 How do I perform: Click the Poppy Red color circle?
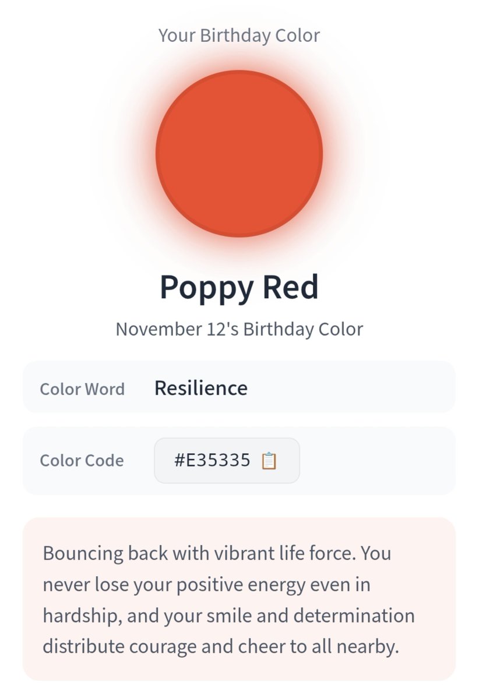click(239, 154)
